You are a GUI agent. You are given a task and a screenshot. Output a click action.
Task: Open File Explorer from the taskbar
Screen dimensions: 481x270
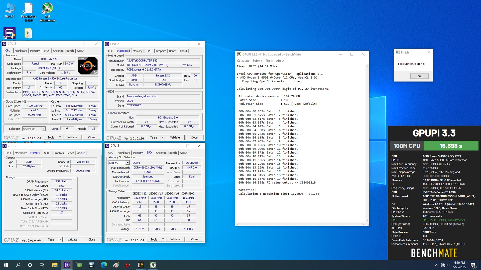[55, 265]
